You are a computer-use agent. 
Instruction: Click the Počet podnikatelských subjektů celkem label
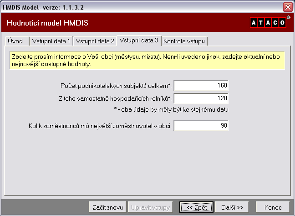coord(116,86)
